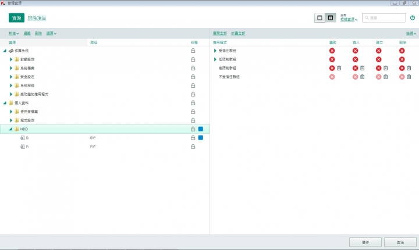The width and height of the screenshot is (419, 250).
Task: Click red deny icon for 低限制群組 delete column
Action: point(402,59)
